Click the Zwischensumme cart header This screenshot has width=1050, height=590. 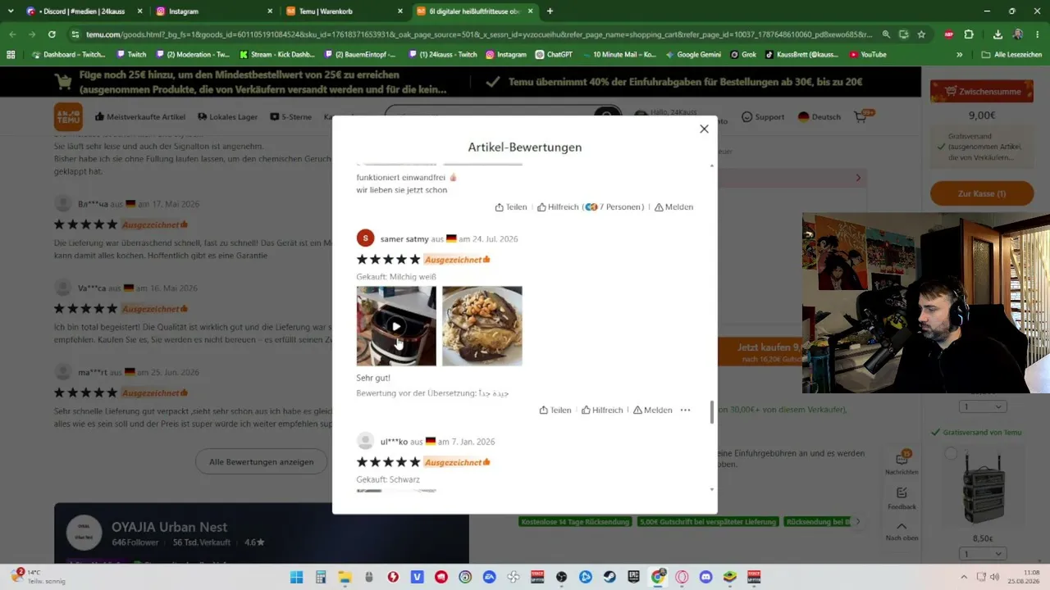[981, 92]
